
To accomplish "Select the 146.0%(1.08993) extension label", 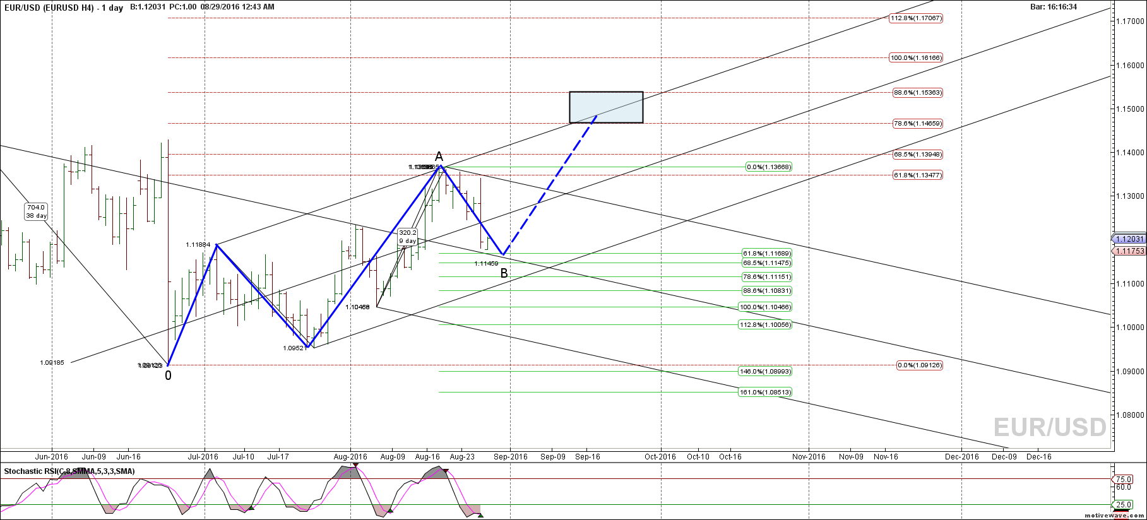I will pyautogui.click(x=765, y=372).
